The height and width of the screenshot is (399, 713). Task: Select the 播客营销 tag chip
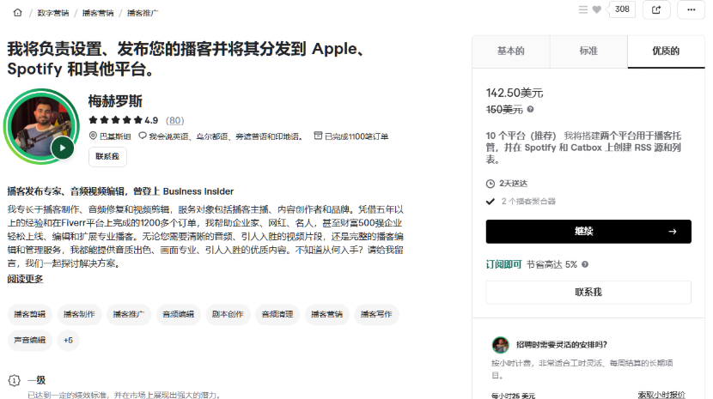pyautogui.click(x=327, y=314)
